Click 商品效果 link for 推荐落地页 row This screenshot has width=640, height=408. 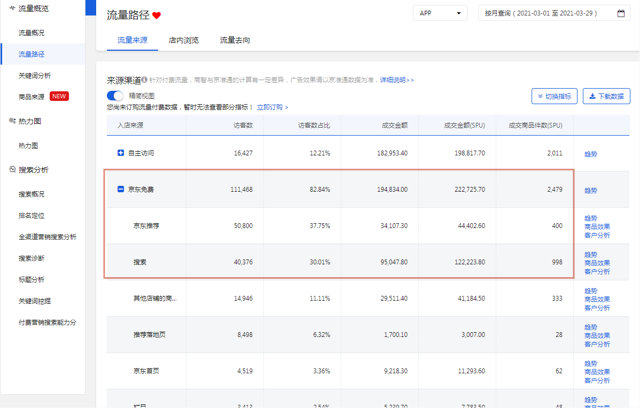tap(597, 336)
